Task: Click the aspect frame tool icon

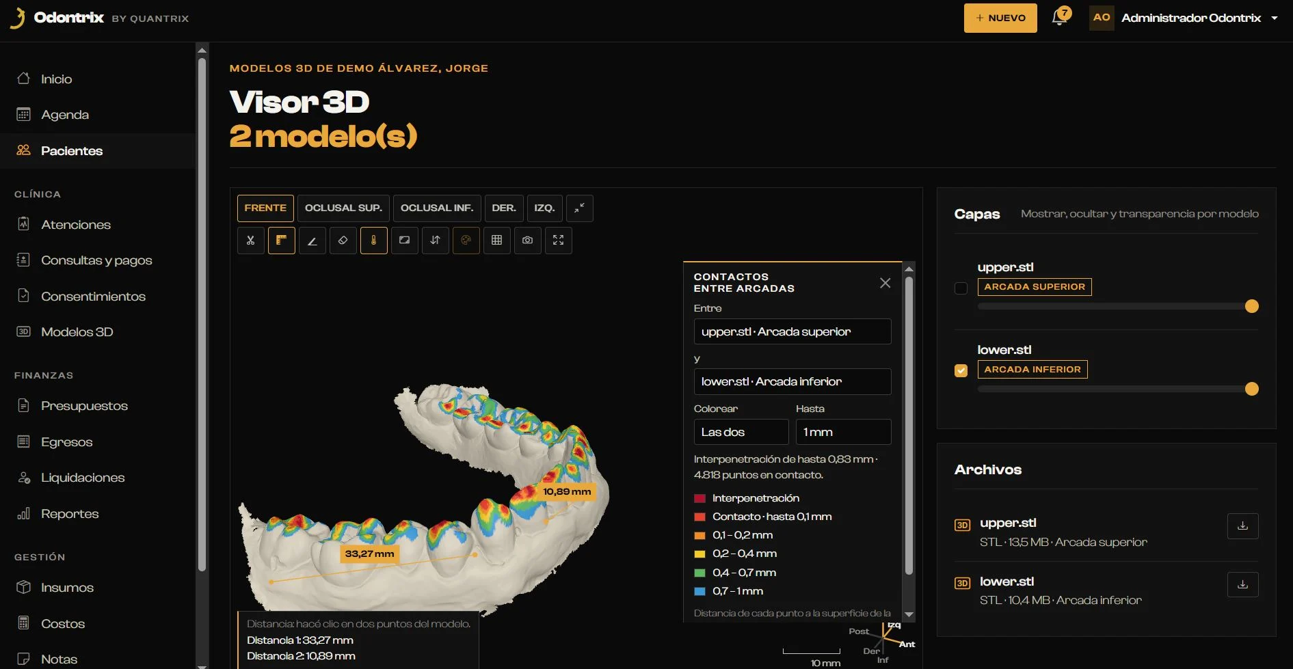Action: [x=405, y=241]
